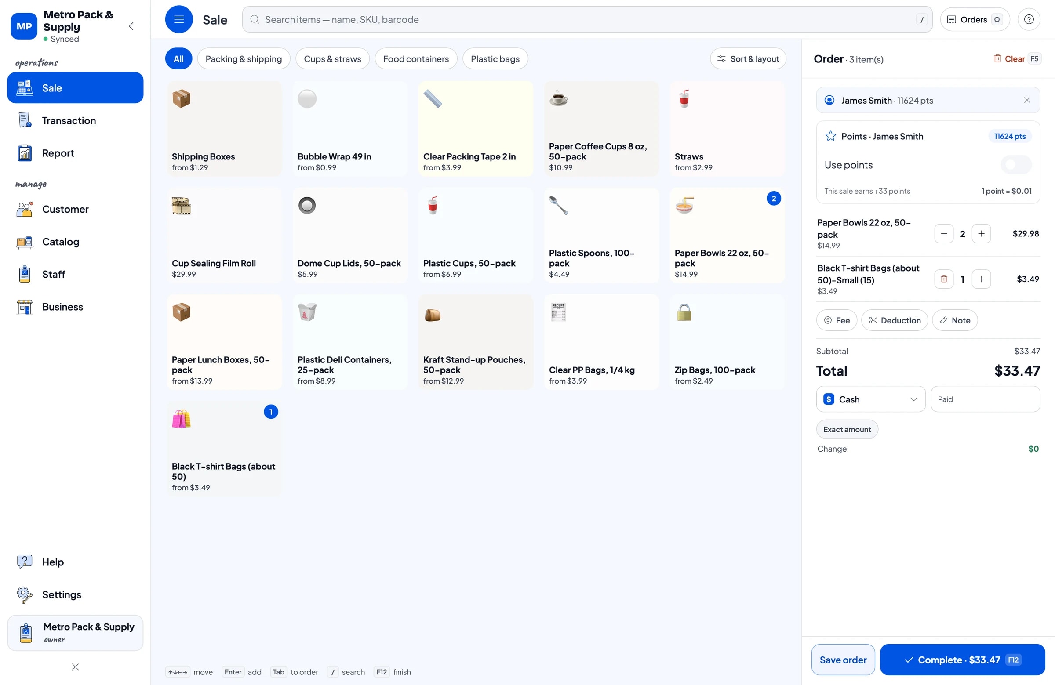The width and height of the screenshot is (1055, 685).
Task: Click the Exact amount chip
Action: [x=847, y=429]
